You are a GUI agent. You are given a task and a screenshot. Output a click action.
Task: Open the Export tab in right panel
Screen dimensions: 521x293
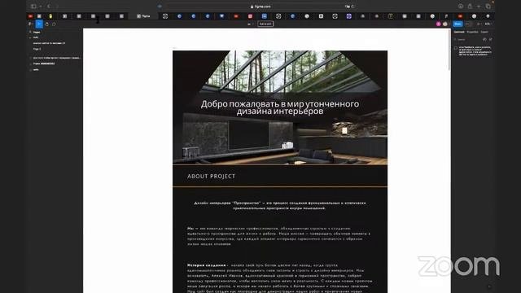(x=484, y=32)
